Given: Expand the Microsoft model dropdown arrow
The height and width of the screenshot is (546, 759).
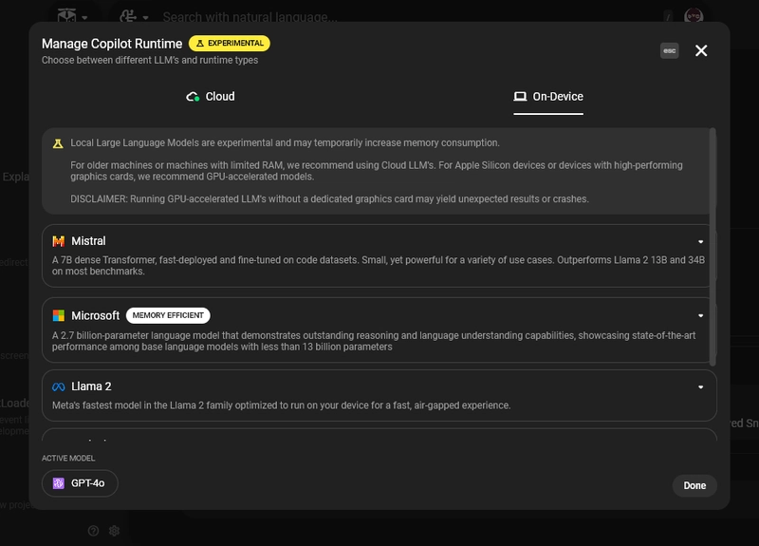Looking at the screenshot, I should (700, 316).
